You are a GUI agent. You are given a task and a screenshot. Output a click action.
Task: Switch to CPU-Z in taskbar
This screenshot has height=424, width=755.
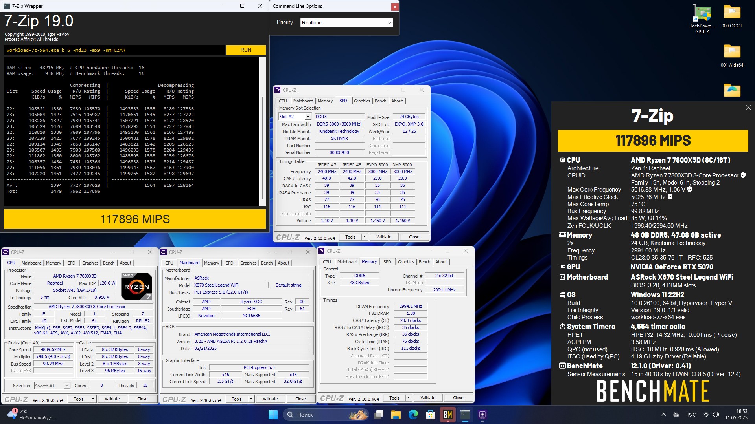(482, 415)
